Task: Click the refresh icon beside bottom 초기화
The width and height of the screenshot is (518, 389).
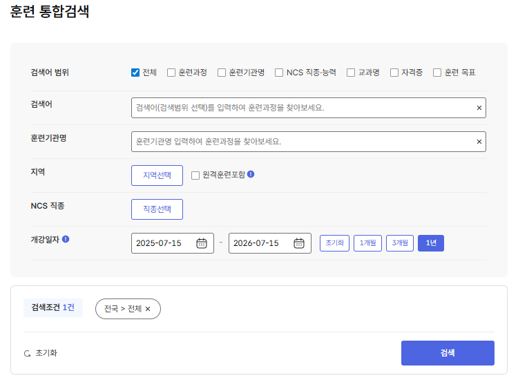Action: pos(28,354)
